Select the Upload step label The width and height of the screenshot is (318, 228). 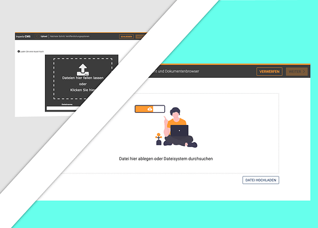tap(44, 36)
